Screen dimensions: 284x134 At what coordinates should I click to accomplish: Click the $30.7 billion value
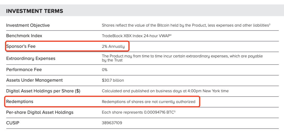coord(113,80)
